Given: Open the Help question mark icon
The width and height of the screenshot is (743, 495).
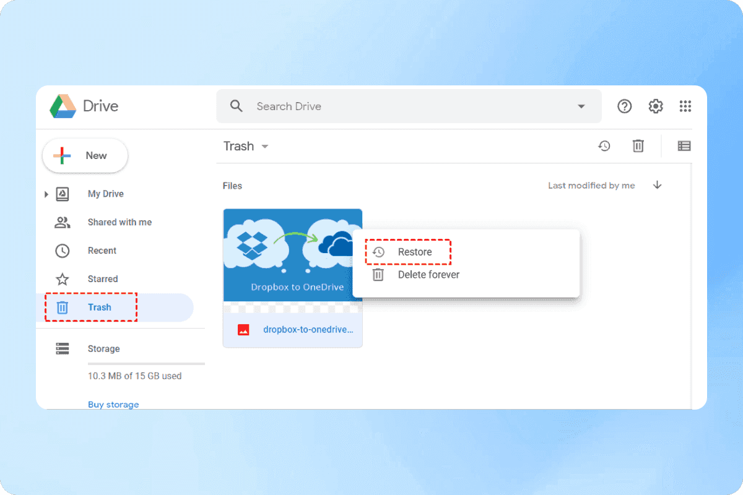Looking at the screenshot, I should 625,106.
